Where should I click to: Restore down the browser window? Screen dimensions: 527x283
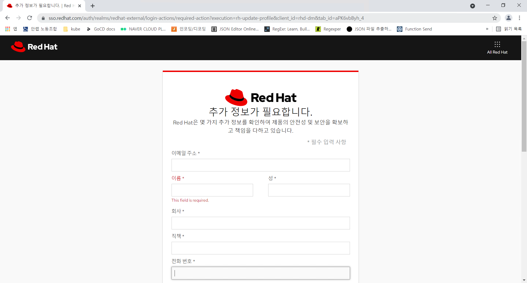coord(503,5)
